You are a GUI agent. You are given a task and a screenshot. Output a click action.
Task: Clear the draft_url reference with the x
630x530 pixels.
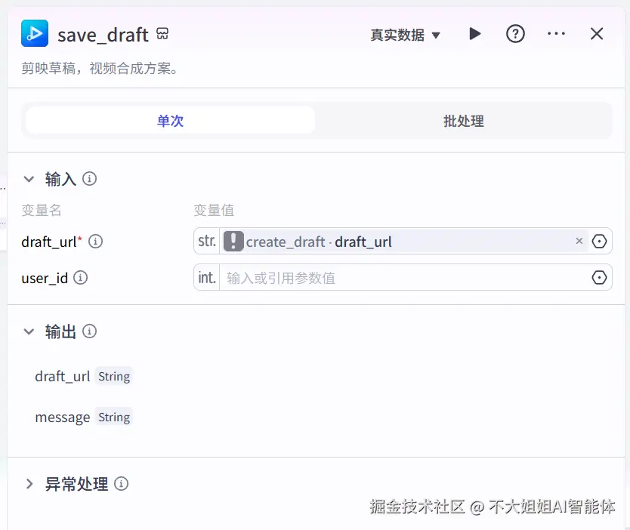[x=579, y=241]
